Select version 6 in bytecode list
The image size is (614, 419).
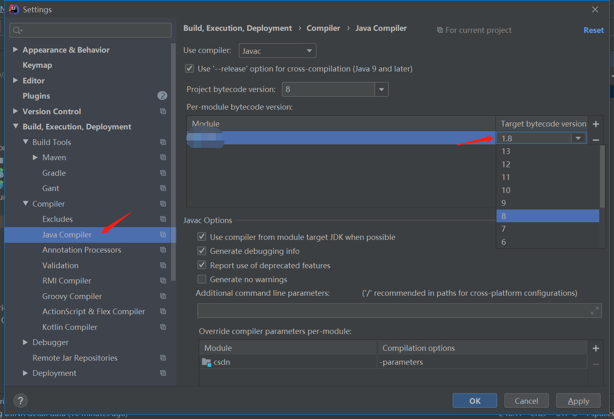548,242
